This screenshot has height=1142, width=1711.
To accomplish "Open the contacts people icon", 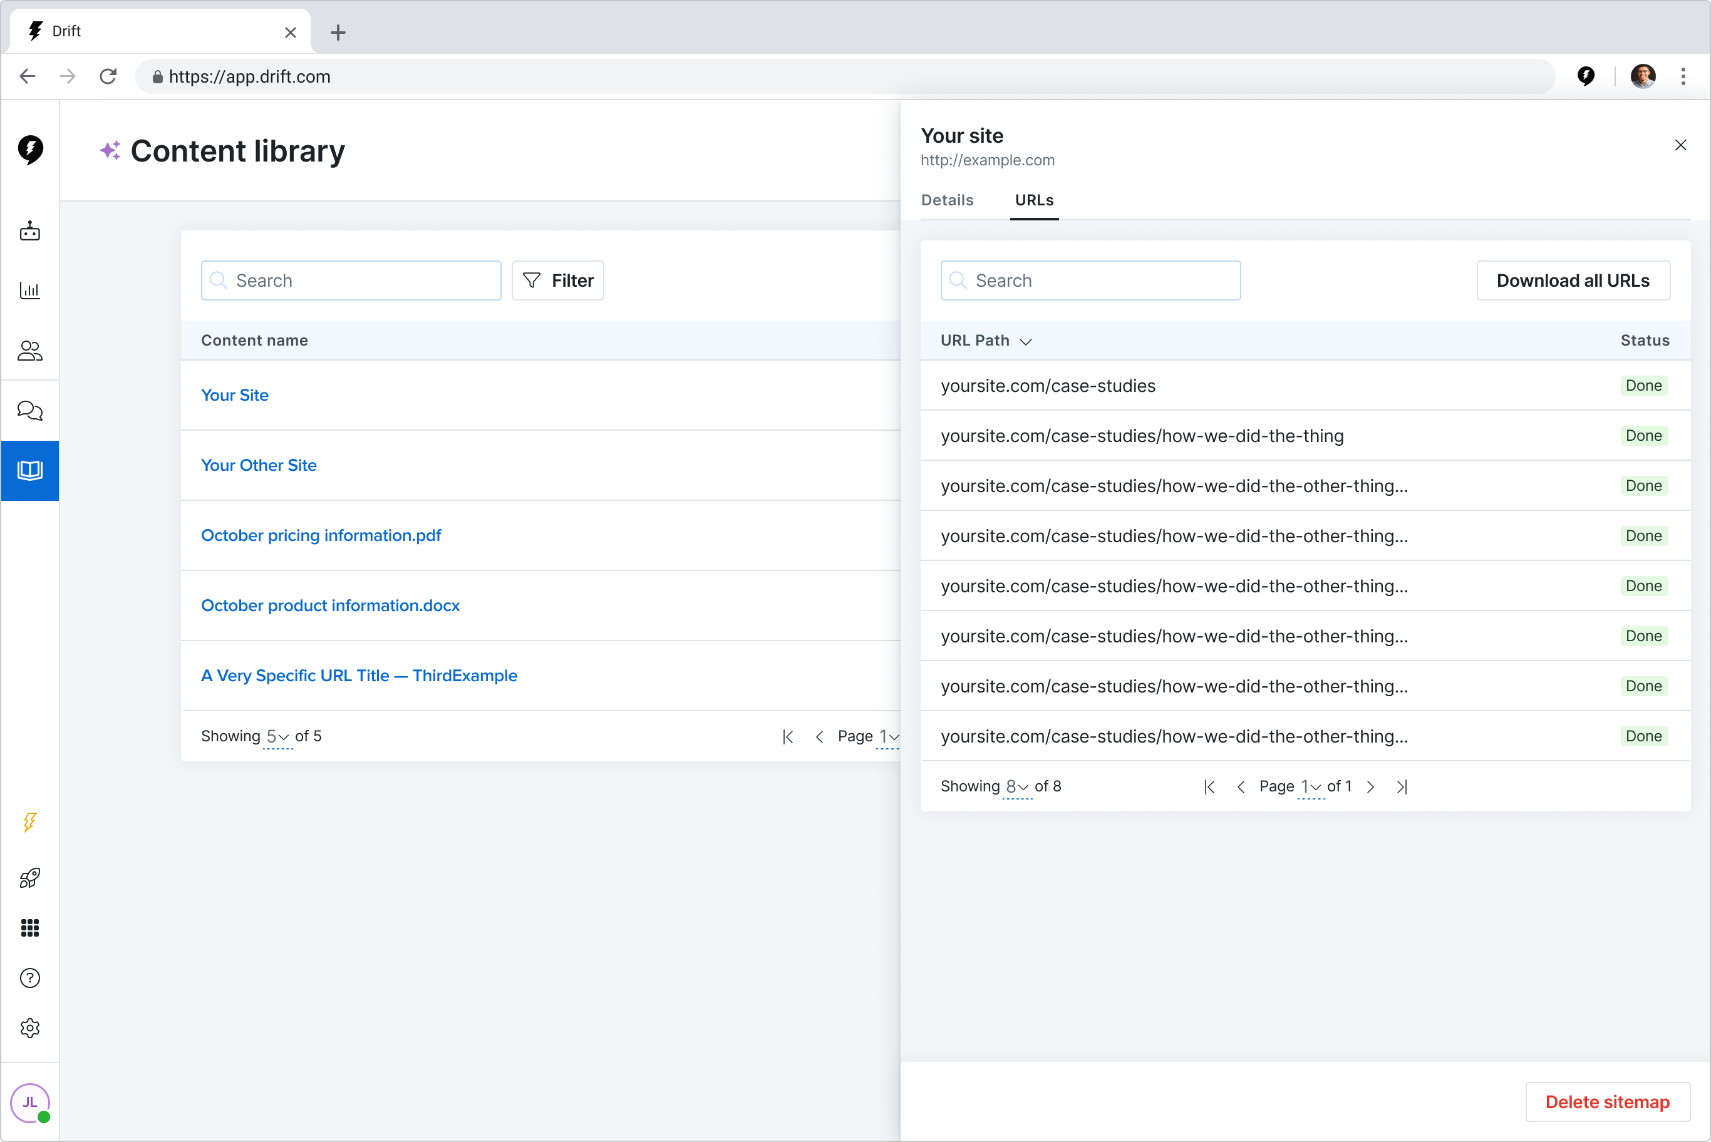I will pyautogui.click(x=30, y=351).
